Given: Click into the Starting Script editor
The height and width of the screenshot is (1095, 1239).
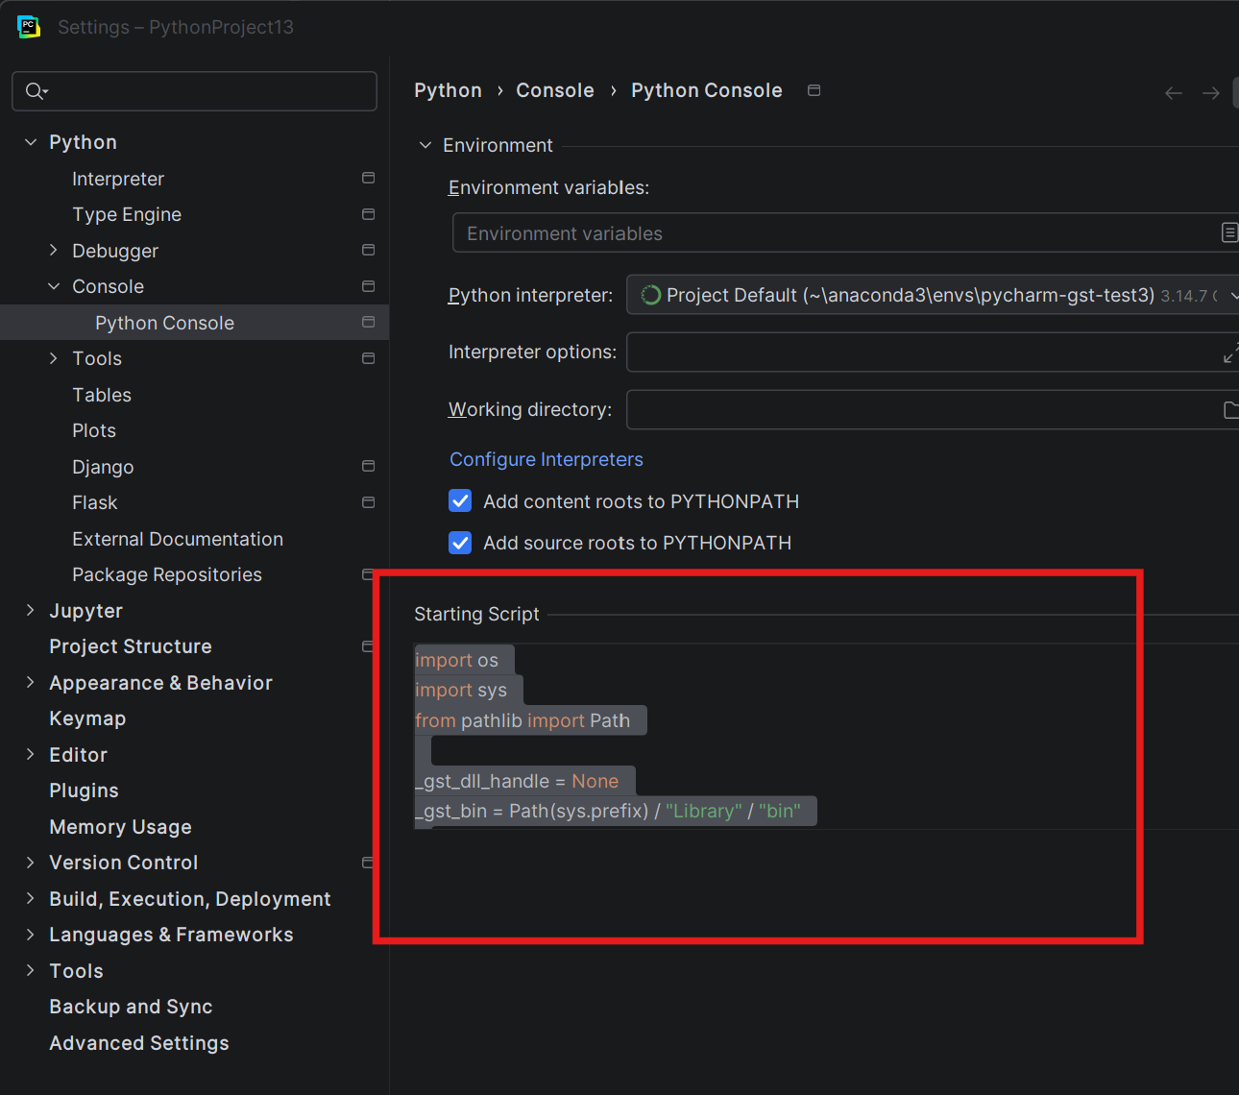Looking at the screenshot, I should tap(826, 736).
